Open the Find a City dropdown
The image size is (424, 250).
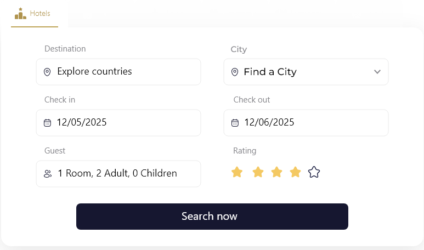[x=305, y=72]
